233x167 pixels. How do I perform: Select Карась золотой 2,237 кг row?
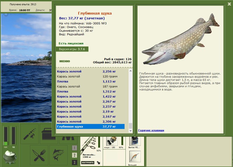pos(91,107)
